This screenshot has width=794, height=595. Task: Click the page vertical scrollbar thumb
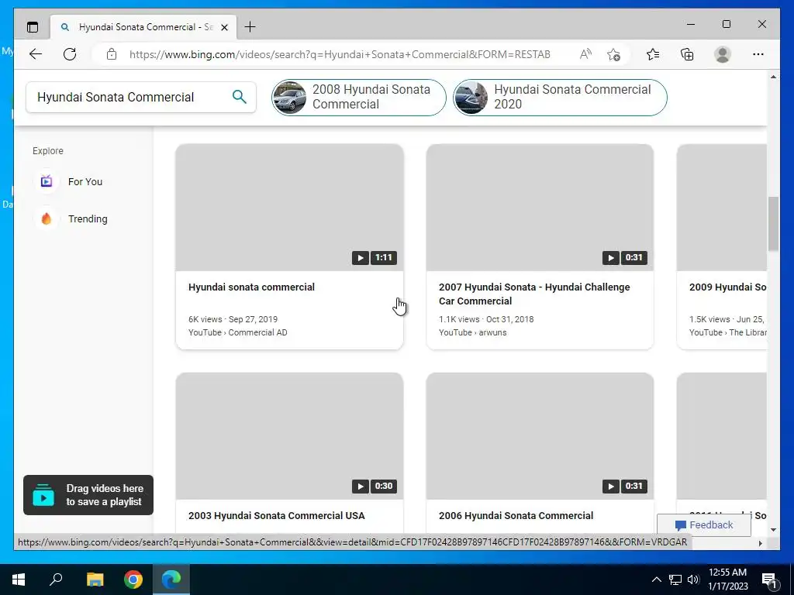773,224
